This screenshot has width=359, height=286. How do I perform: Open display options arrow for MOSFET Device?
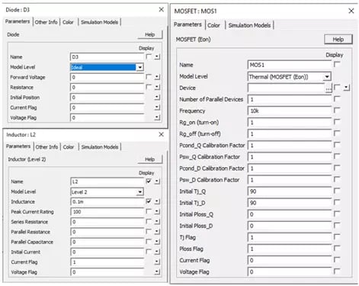(347, 88)
